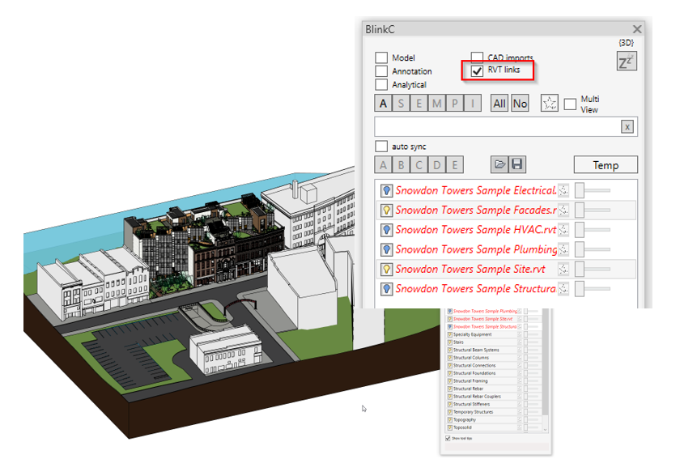Adjust transparency slider for Facades link
This screenshot has width=680, height=476.
click(x=593, y=210)
